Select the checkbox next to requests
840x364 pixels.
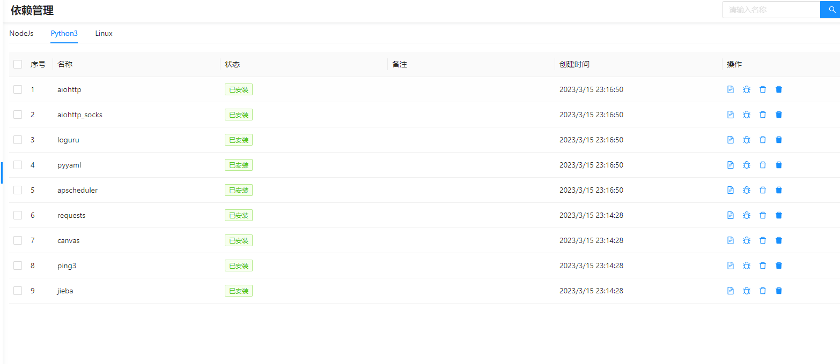point(18,215)
